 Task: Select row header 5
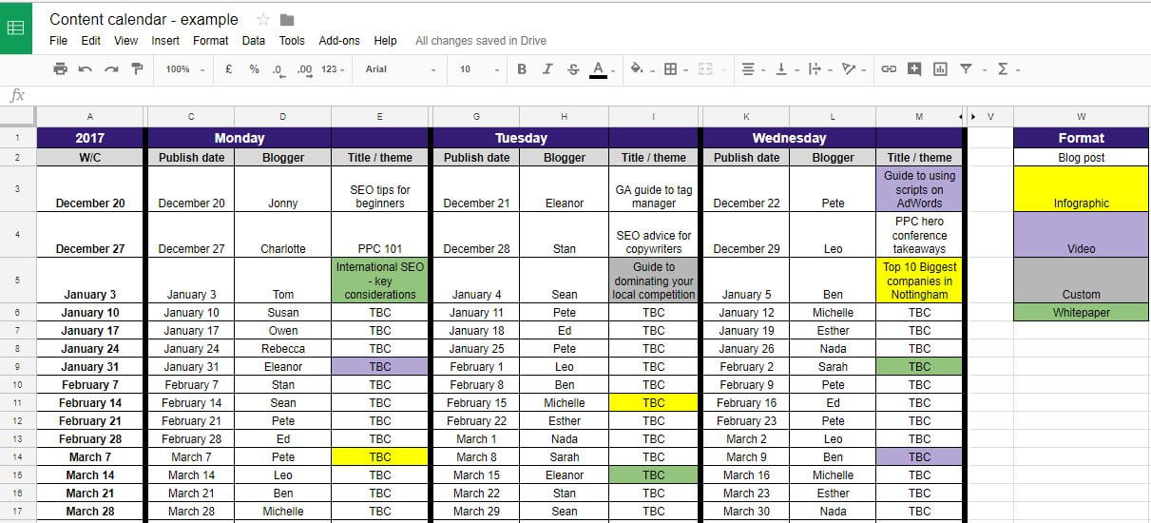[x=17, y=281]
